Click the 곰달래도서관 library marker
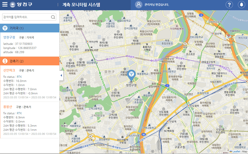Image resolution: width=248 pixels, height=154 pixels. tap(92, 47)
